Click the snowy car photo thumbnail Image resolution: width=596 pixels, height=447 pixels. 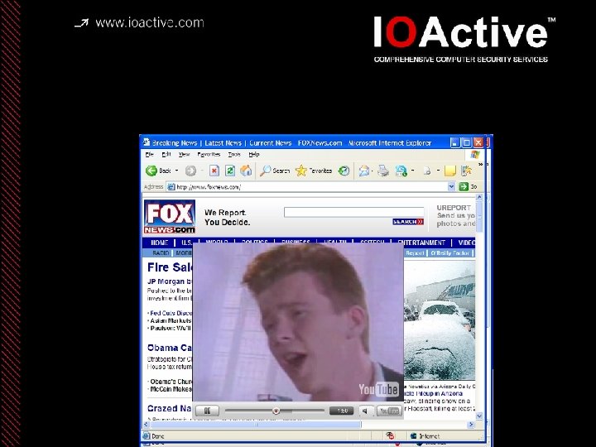(x=440, y=321)
